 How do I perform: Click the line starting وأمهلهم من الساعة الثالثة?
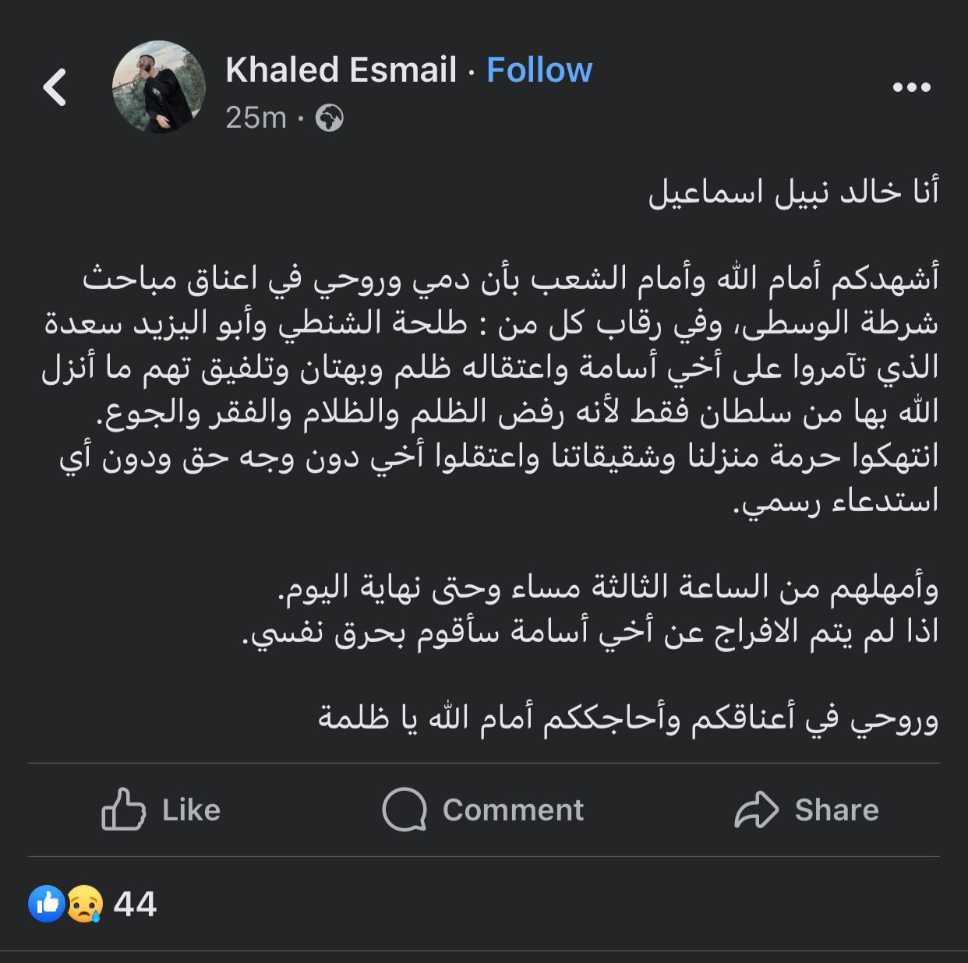(x=608, y=587)
